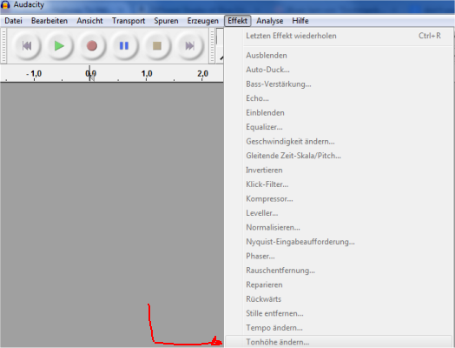Image resolution: width=455 pixels, height=348 pixels.
Task: Click the Skip to Start transport button
Action: [x=27, y=46]
